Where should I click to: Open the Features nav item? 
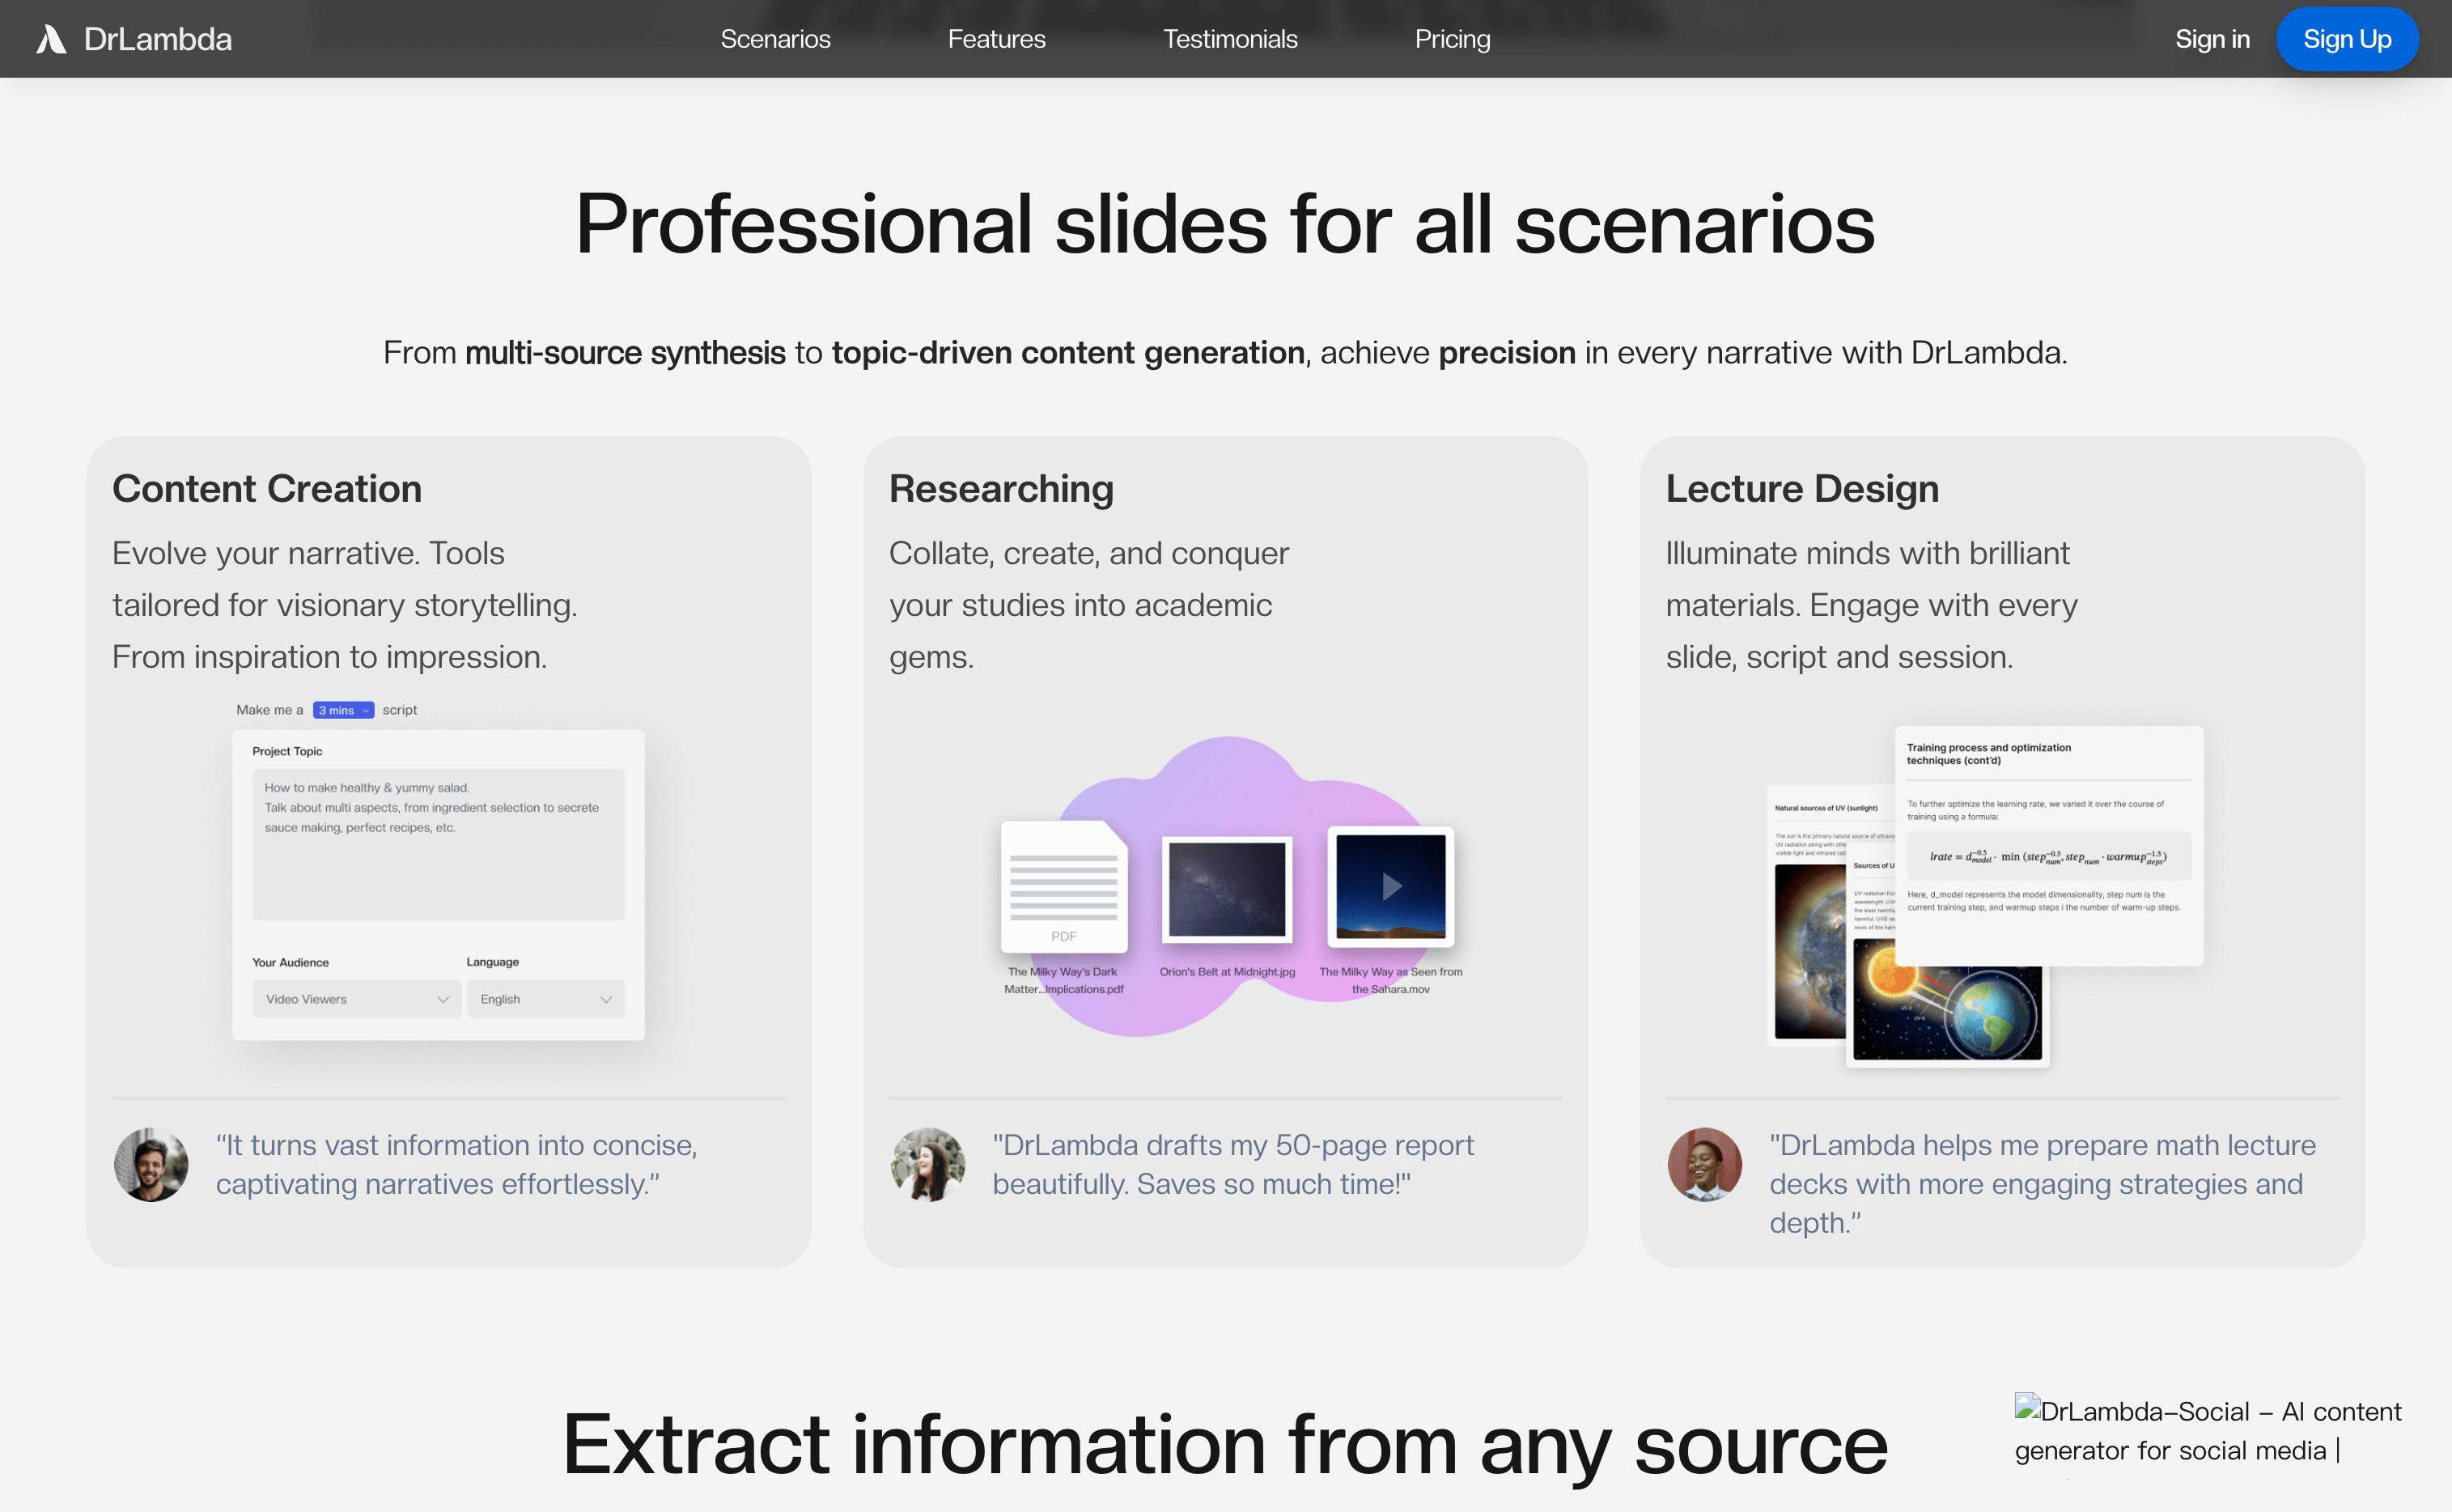[995, 39]
